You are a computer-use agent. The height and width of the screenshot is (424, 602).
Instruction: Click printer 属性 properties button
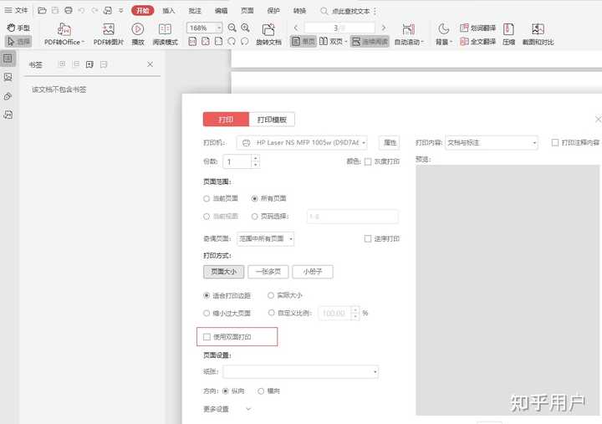point(390,142)
